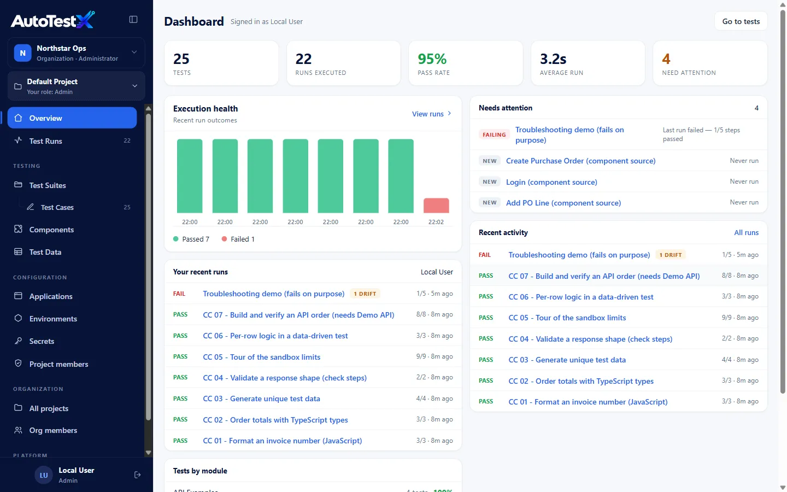
Task: Click the 4 Need Attention stat card
Action: click(710, 63)
